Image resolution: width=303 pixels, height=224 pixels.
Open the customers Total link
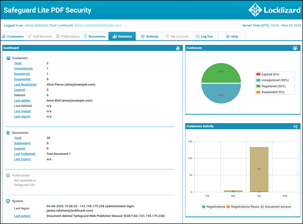(18, 63)
